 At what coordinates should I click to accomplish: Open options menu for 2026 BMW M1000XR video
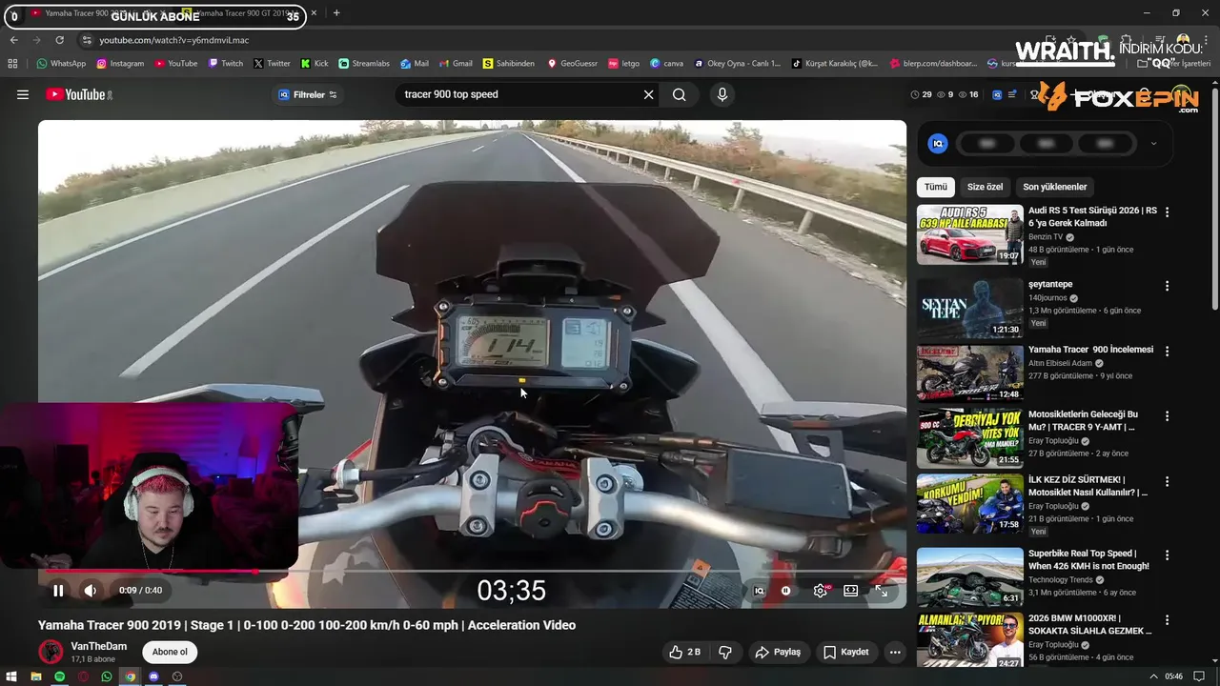(1167, 619)
